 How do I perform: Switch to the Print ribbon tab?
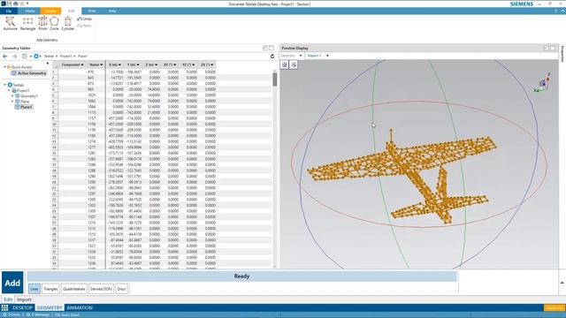point(92,11)
